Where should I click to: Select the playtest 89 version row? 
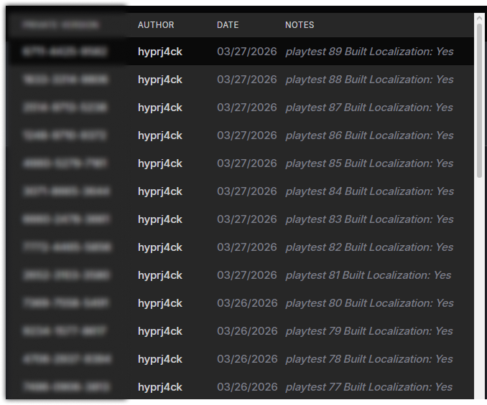coord(240,52)
